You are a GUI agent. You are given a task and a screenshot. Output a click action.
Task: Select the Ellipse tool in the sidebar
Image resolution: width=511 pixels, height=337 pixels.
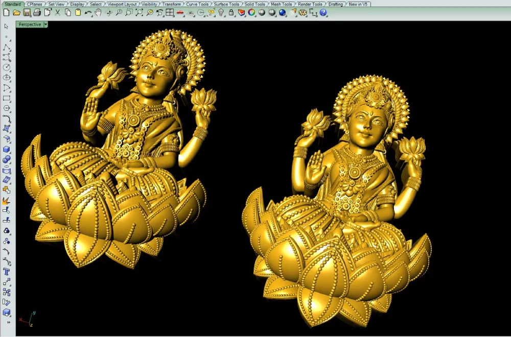7,78
